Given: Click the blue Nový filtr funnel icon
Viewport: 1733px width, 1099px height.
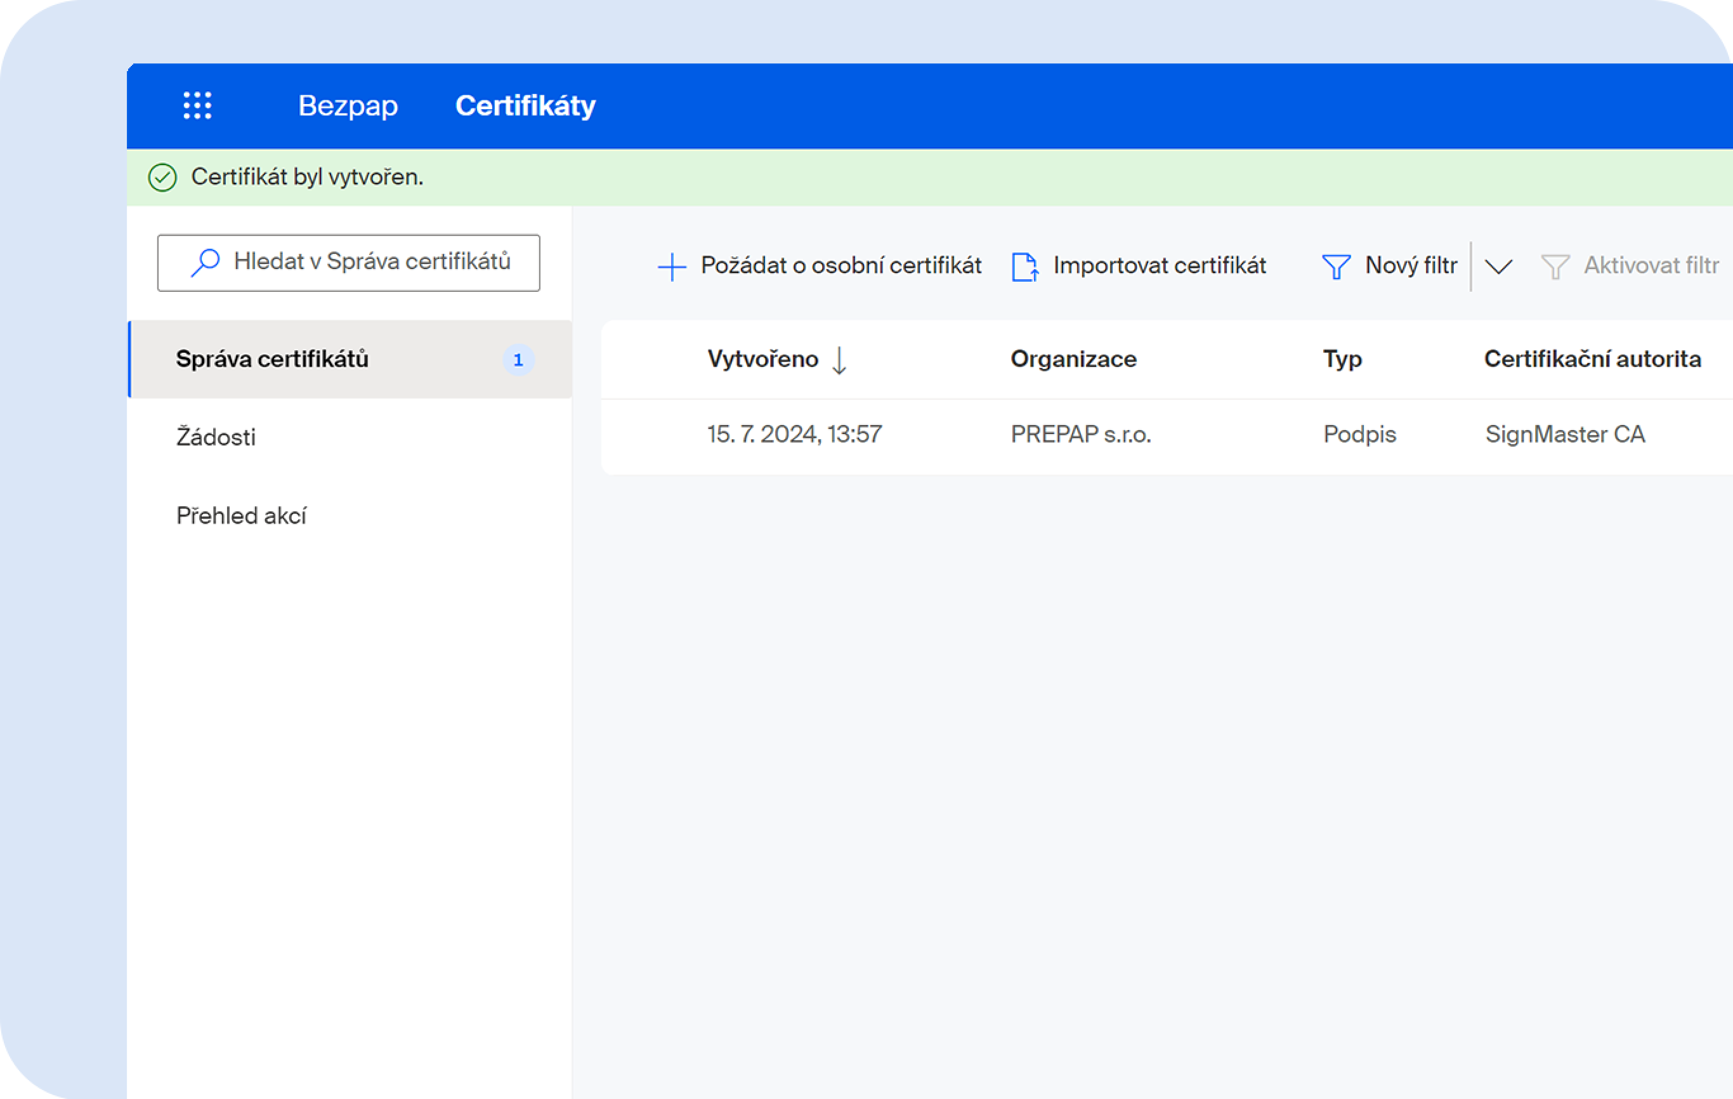Looking at the screenshot, I should (1336, 267).
